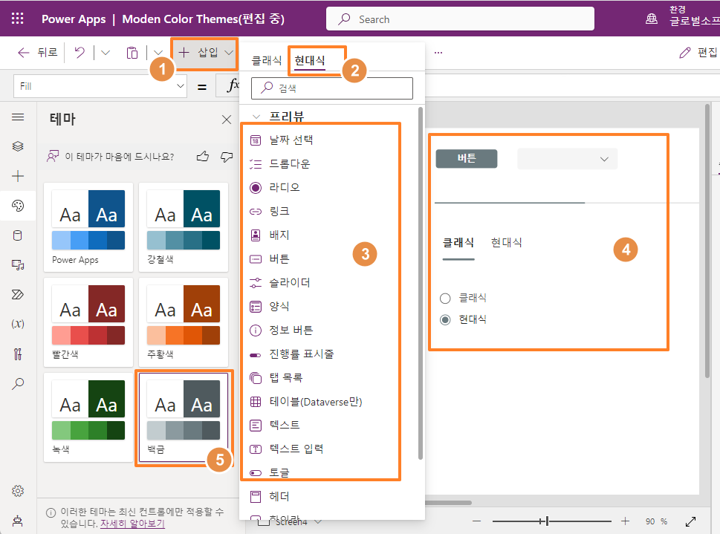Click the zoom level slider
720x534 pixels.
551,521
